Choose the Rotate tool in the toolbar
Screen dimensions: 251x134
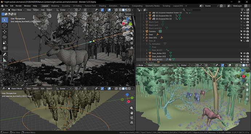click(5, 37)
